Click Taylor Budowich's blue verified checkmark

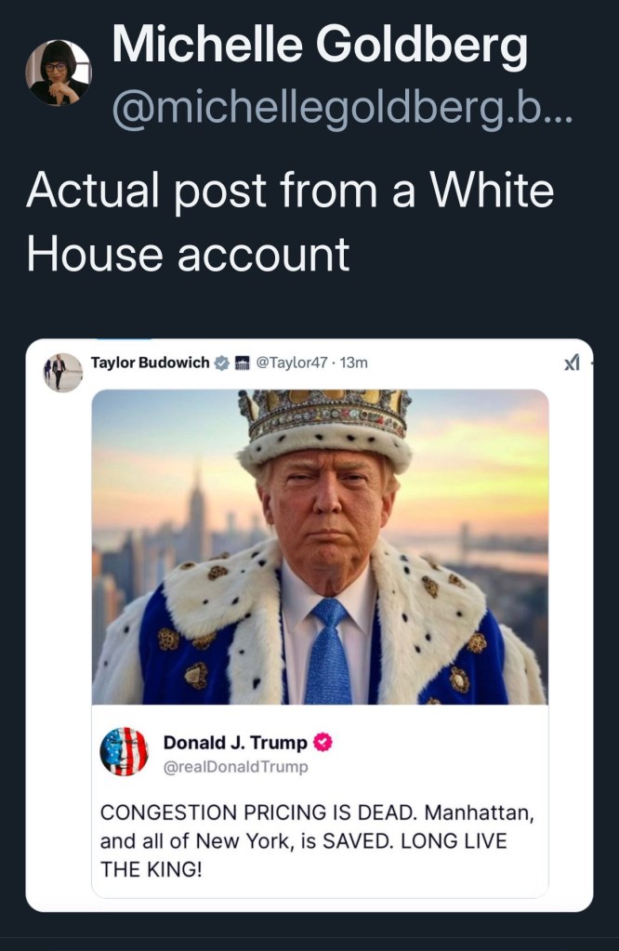click(222, 363)
